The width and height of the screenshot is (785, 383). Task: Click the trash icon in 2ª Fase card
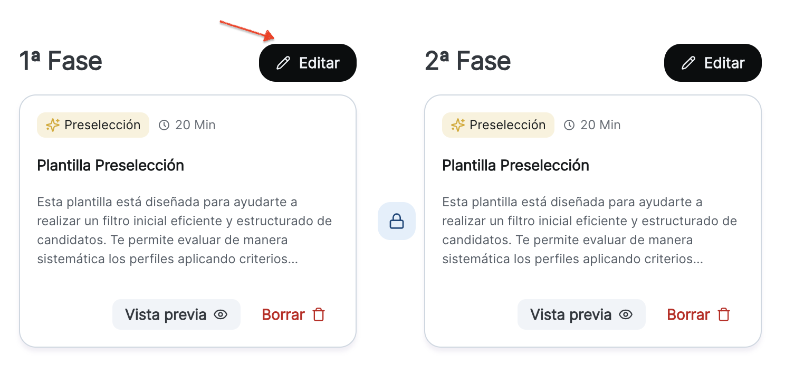click(724, 315)
